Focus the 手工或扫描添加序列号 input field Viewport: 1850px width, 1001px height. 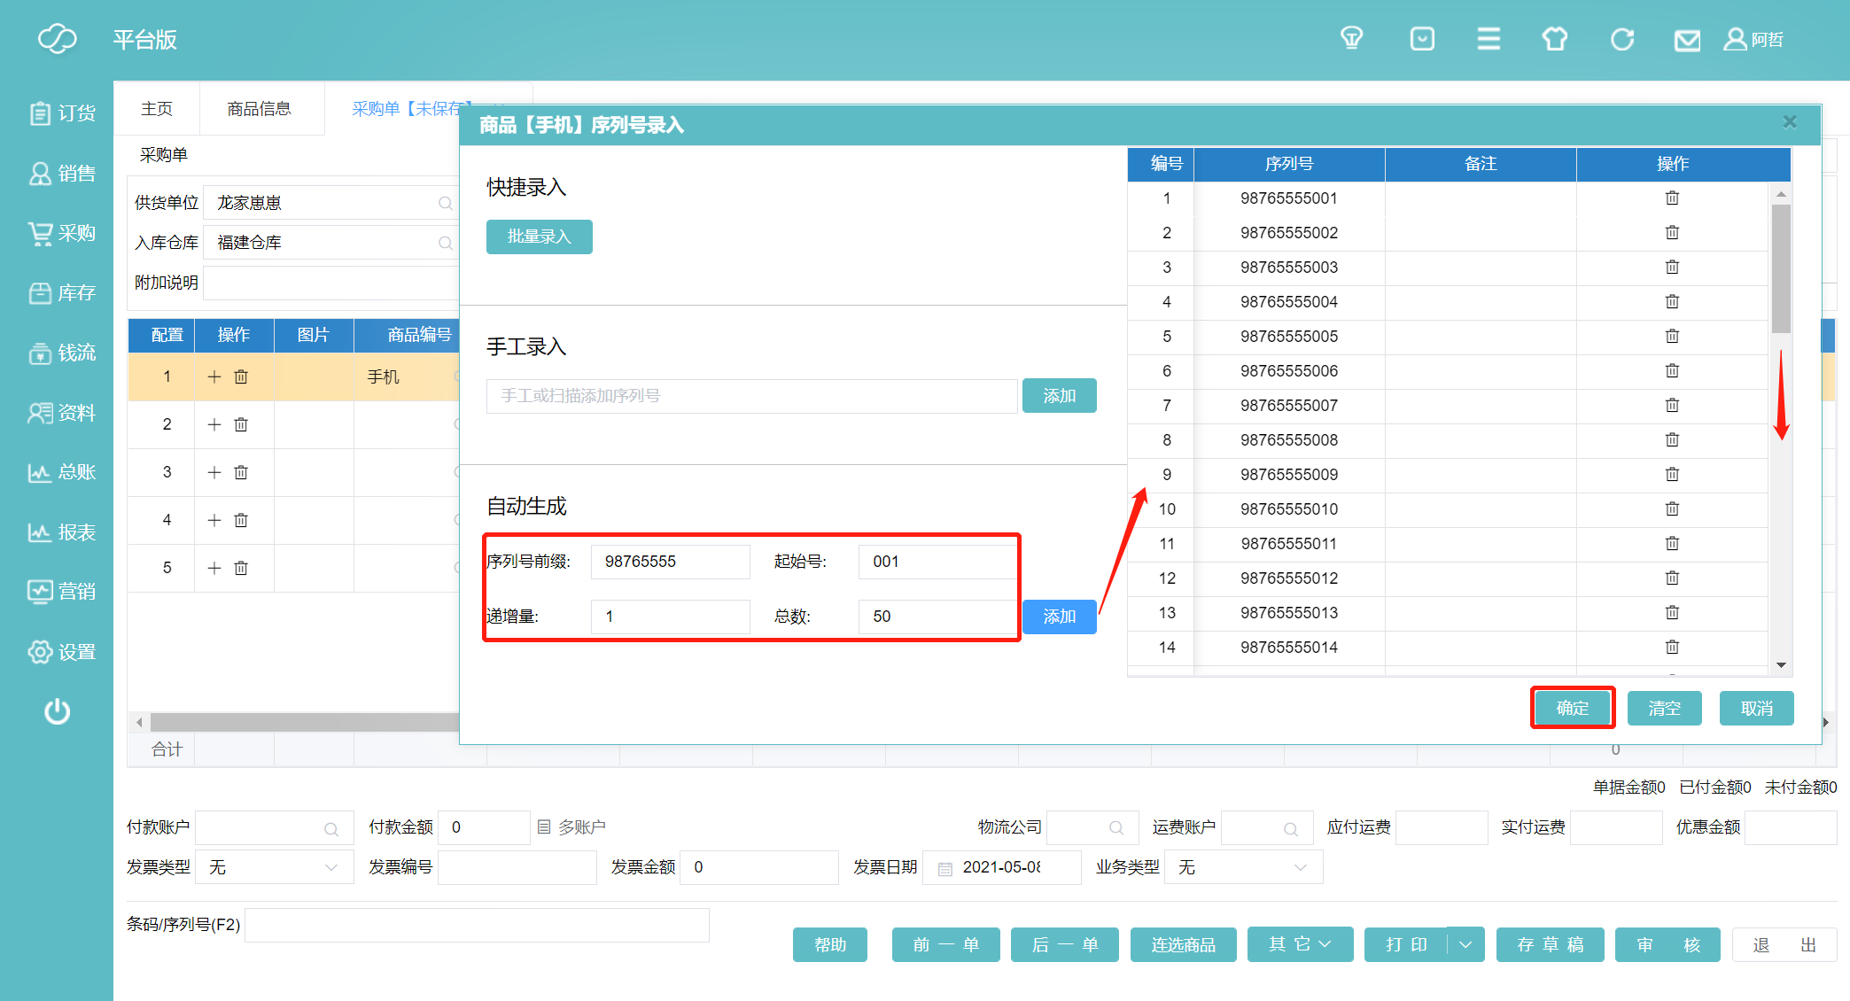(x=751, y=396)
